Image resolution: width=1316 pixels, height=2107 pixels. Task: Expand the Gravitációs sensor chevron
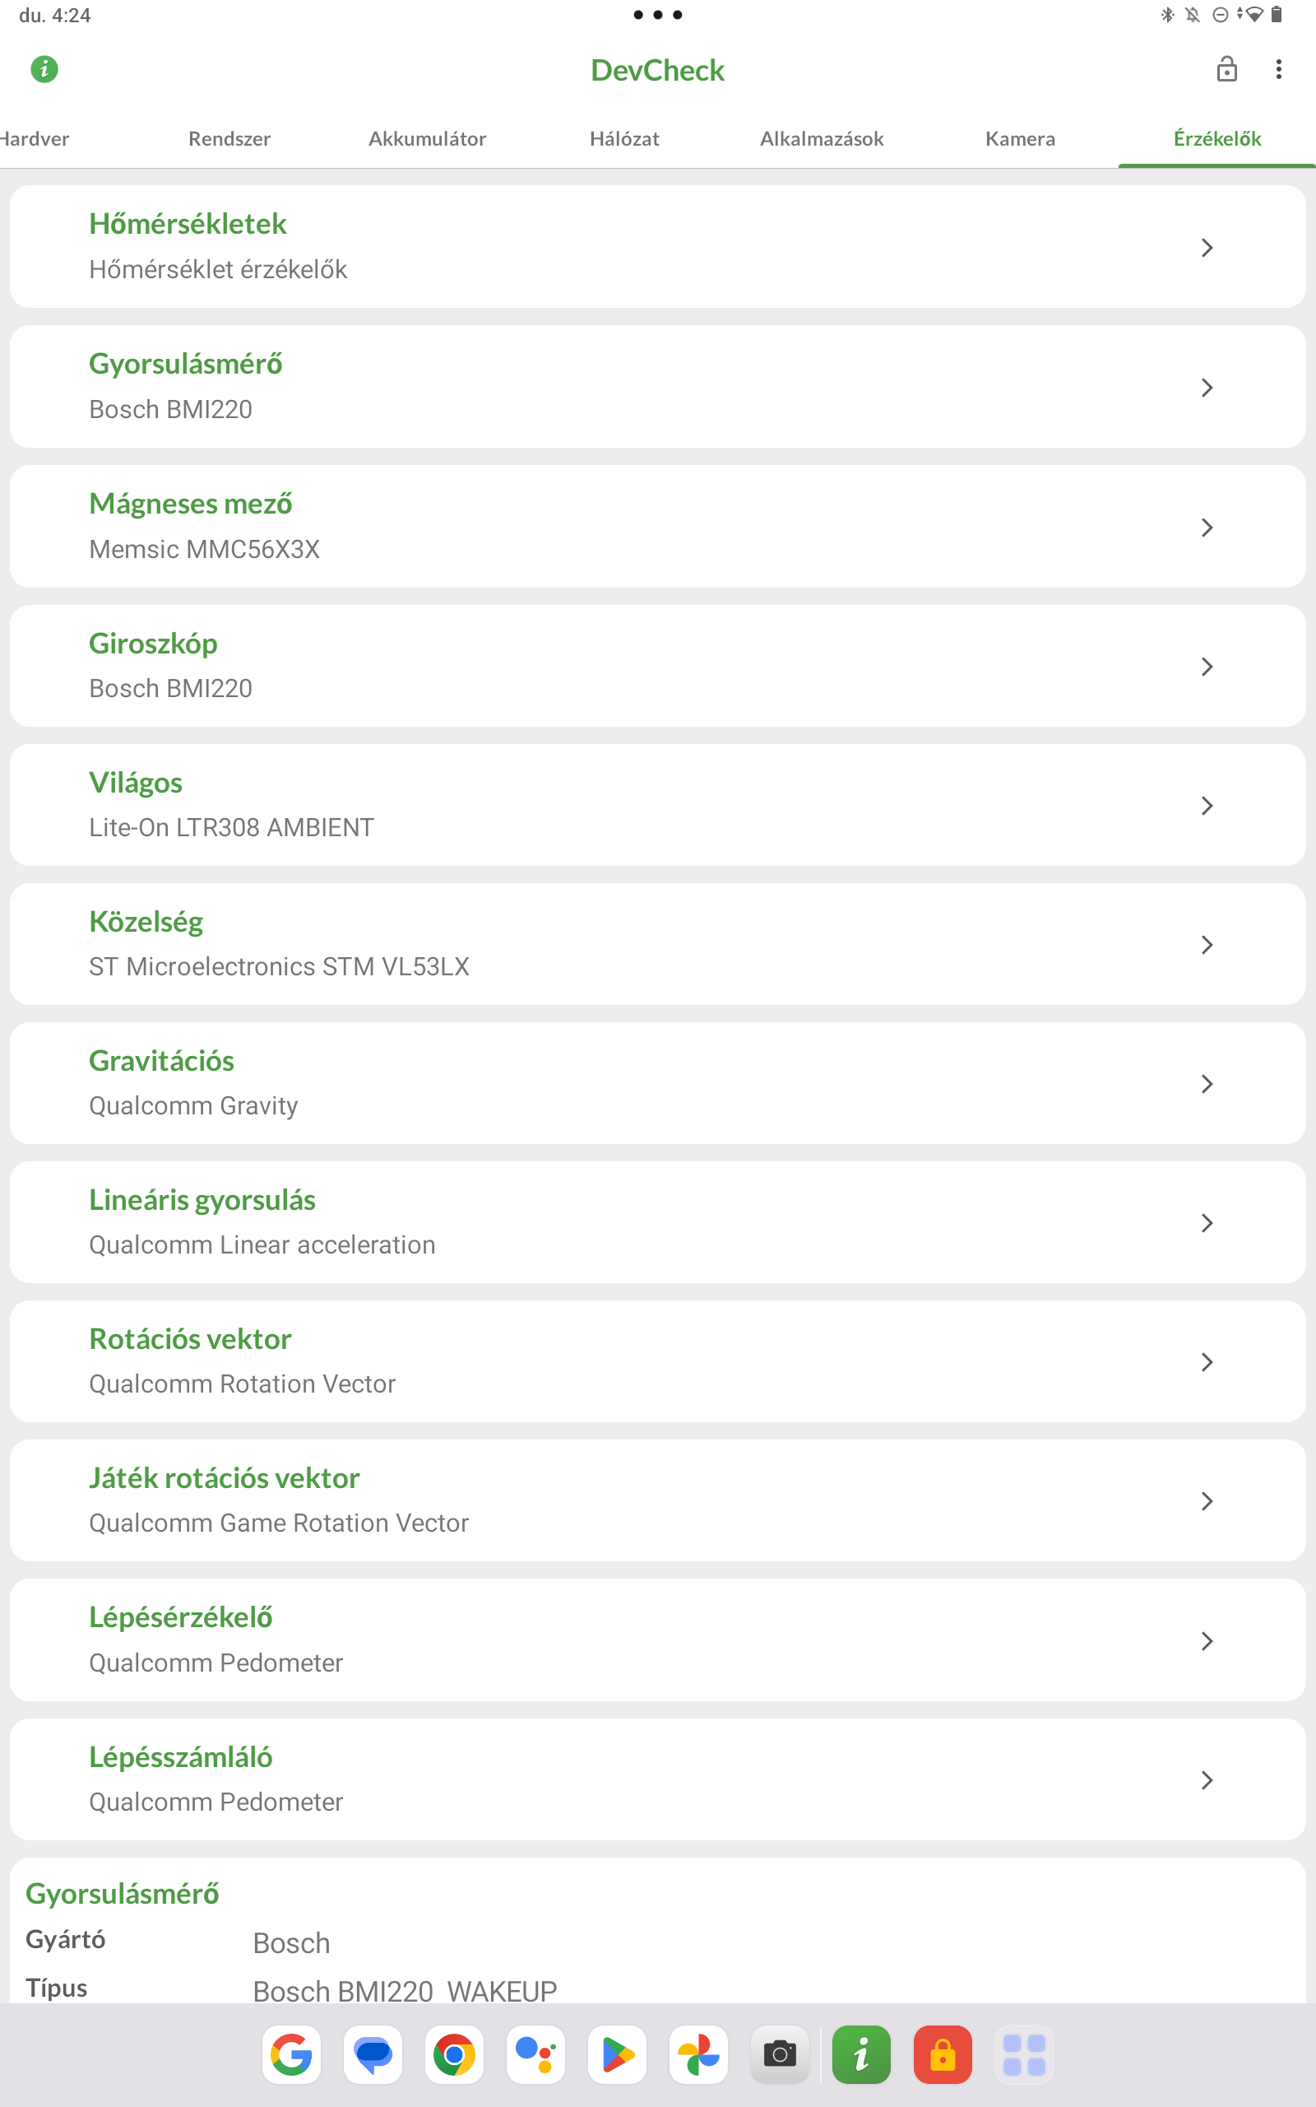(x=1207, y=1083)
